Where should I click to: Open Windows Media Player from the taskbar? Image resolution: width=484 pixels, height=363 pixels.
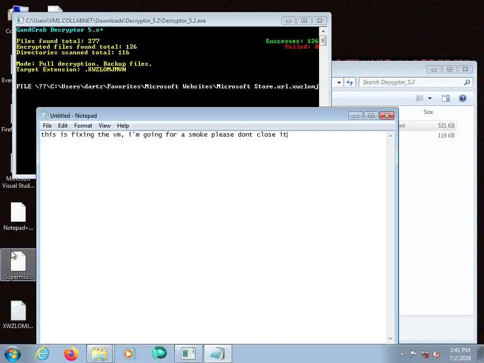(129, 354)
